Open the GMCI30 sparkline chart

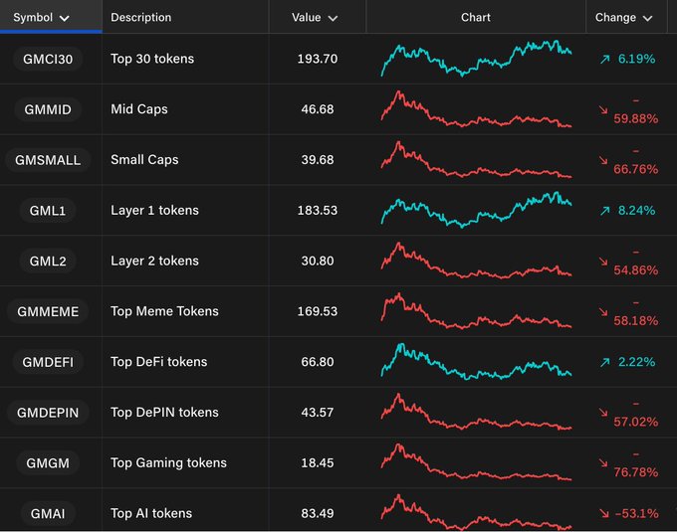click(x=476, y=59)
